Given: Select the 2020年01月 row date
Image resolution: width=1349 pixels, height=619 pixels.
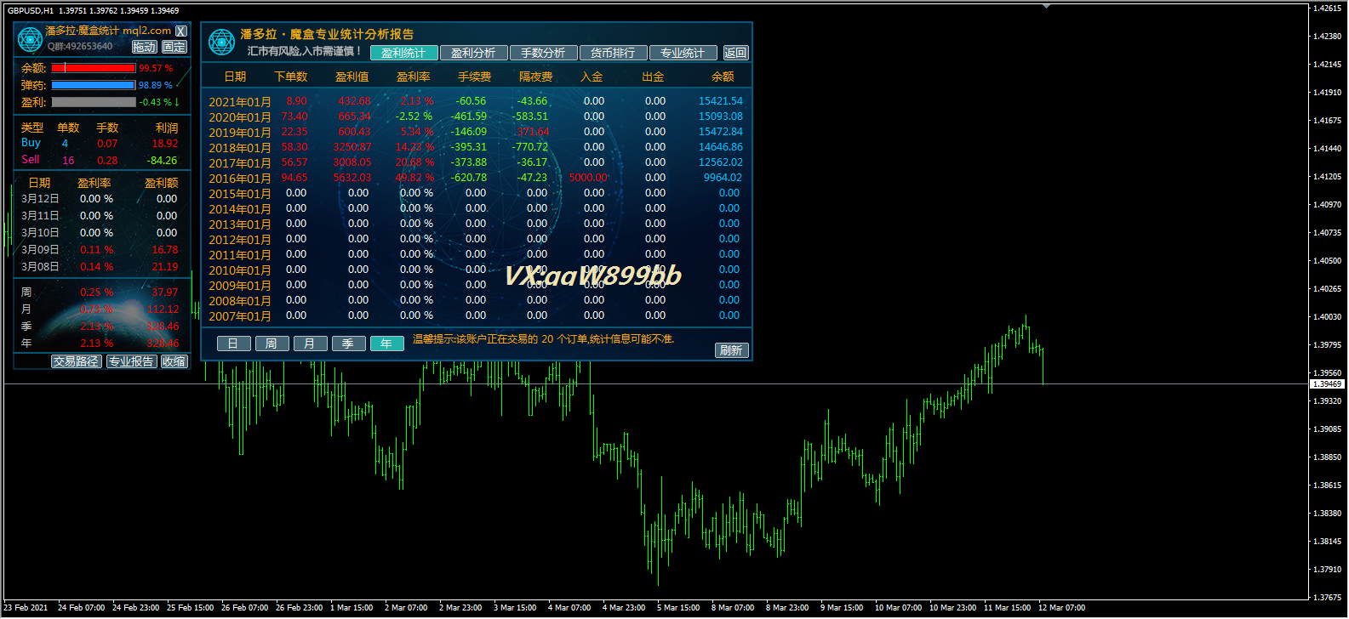Looking at the screenshot, I should pos(240,117).
